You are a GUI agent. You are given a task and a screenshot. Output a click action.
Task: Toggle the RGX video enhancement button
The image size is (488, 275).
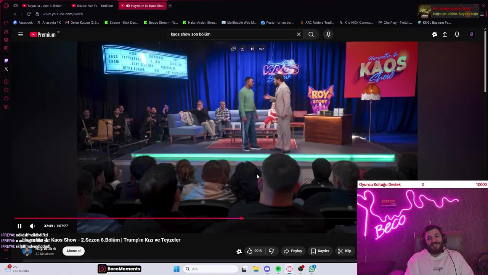262,49
